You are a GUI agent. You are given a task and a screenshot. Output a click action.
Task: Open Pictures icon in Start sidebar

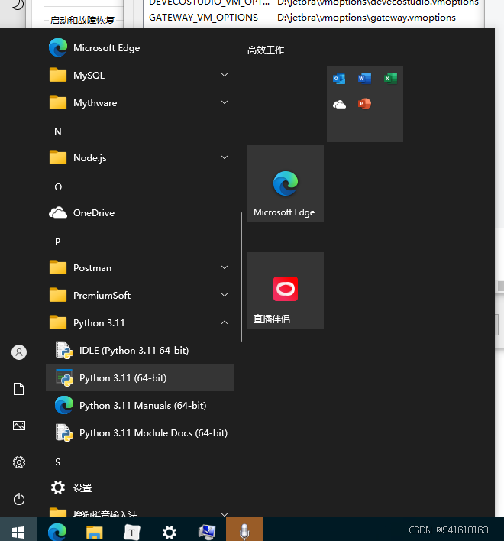pos(19,426)
